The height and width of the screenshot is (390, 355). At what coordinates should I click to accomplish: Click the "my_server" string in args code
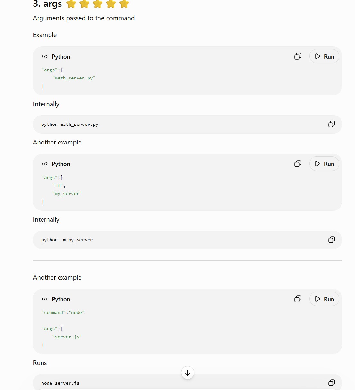point(67,193)
